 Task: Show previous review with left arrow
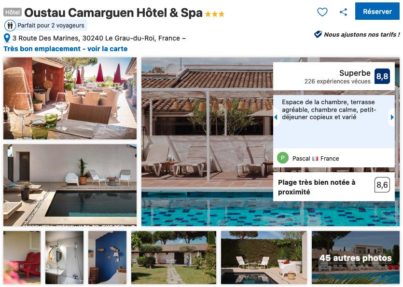(x=276, y=117)
